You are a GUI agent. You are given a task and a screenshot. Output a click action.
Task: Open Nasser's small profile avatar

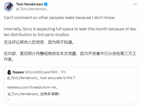tap(9, 72)
